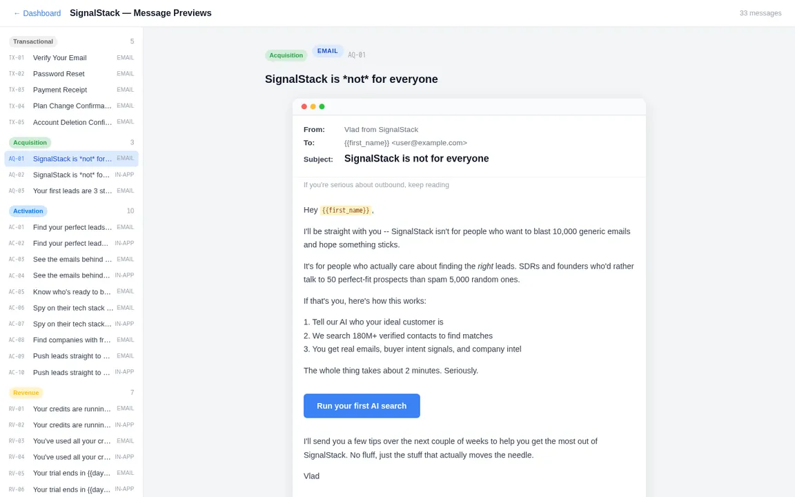Open RV-01 credits running email
This screenshot has width=795, height=497.
(x=71, y=409)
